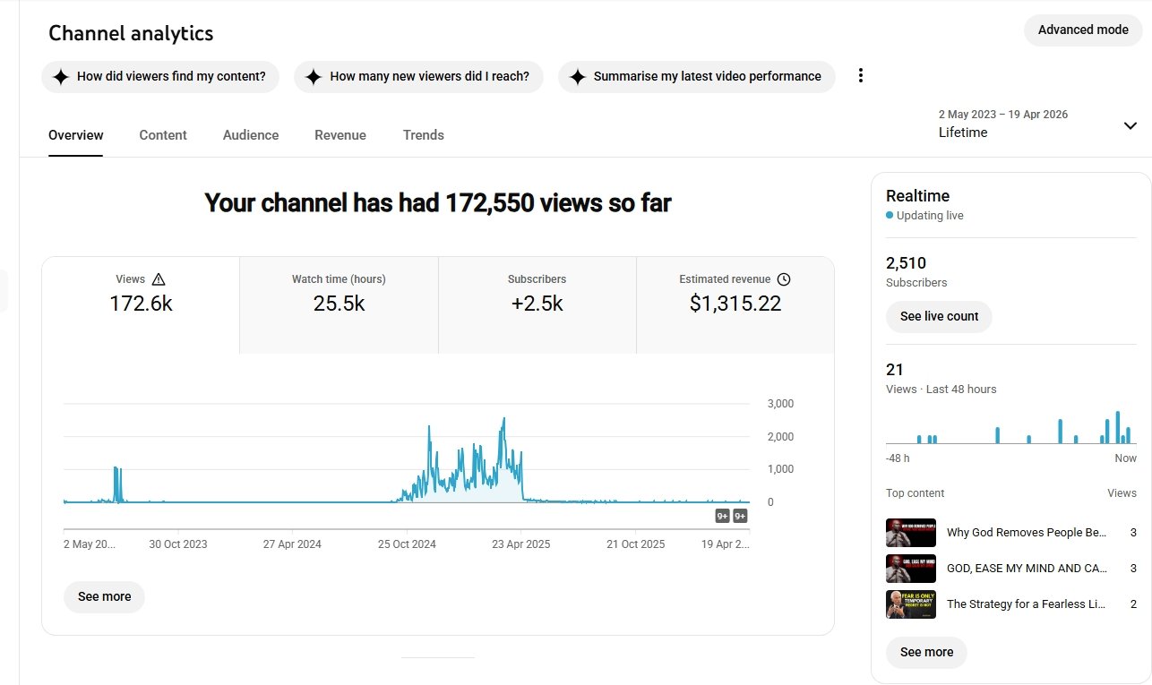1152x685 pixels.
Task: Open the Audience tab
Action: (251, 135)
